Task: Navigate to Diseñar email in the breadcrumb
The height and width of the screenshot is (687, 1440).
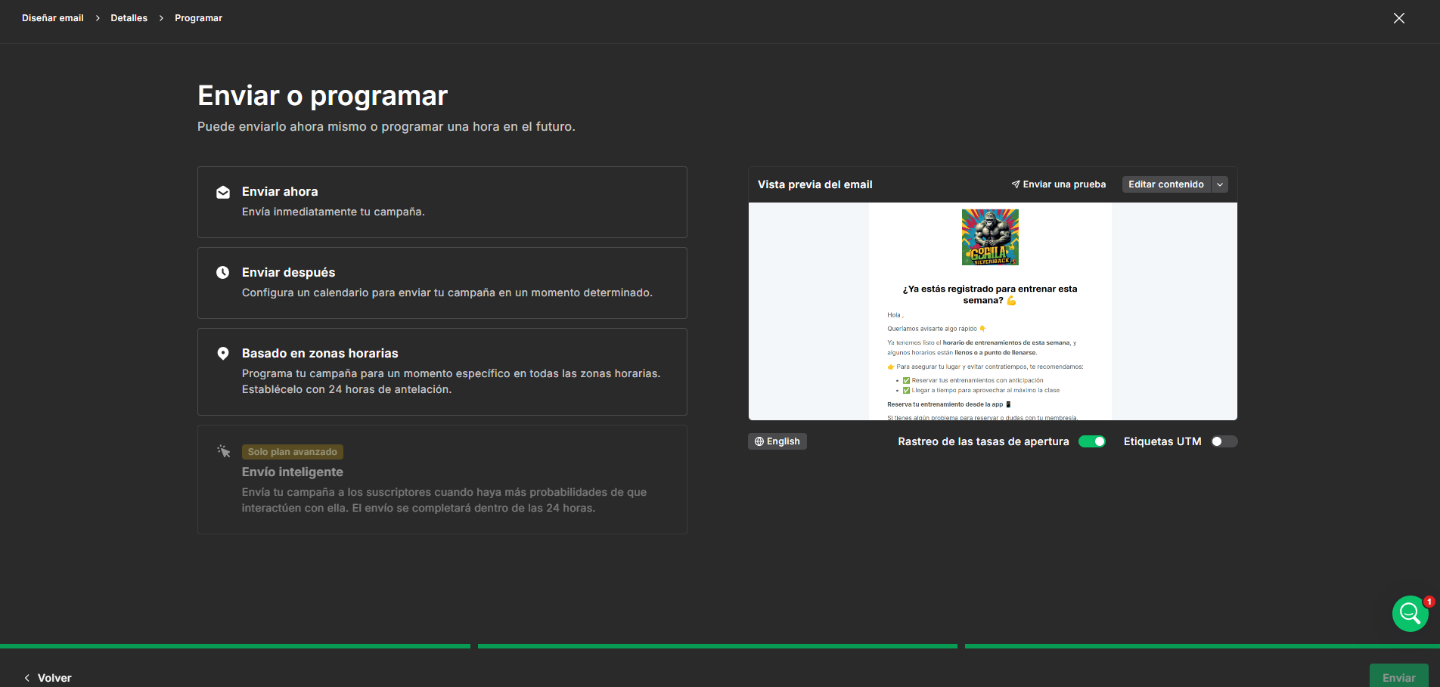Action: pyautogui.click(x=52, y=17)
